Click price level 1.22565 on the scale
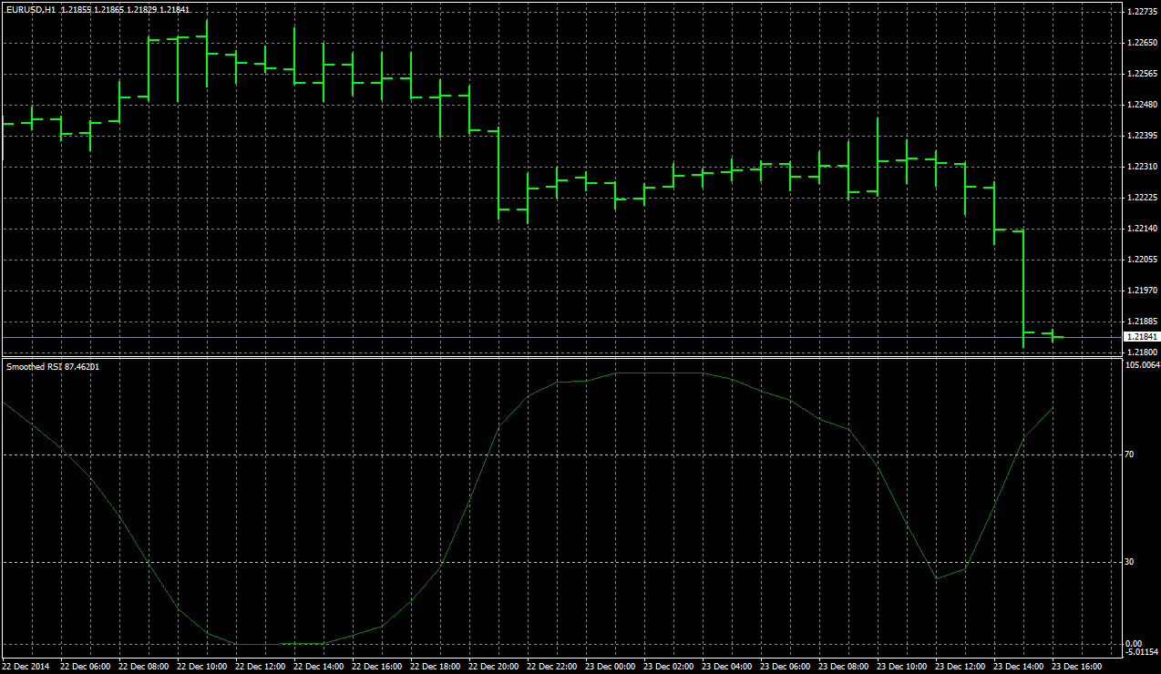Screen dimensions: 1161x674 click(1141, 74)
